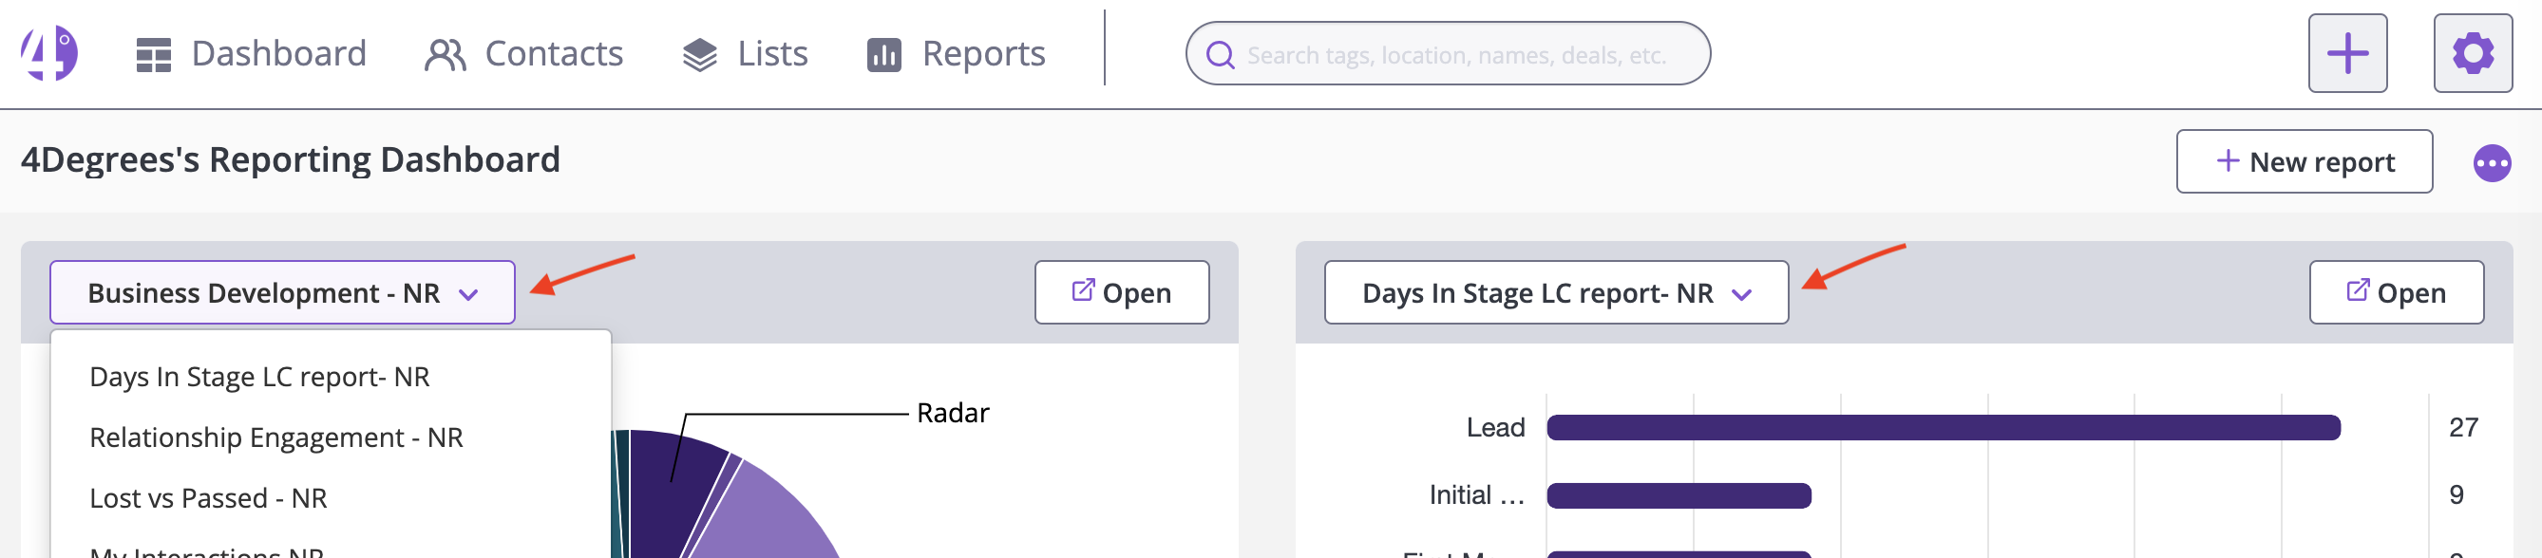Click the plus add button
Viewport: 2542px width, 558px height.
click(x=2347, y=53)
